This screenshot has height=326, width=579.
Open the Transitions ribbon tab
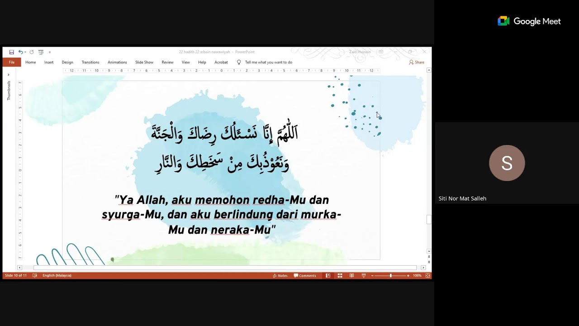pyautogui.click(x=90, y=62)
